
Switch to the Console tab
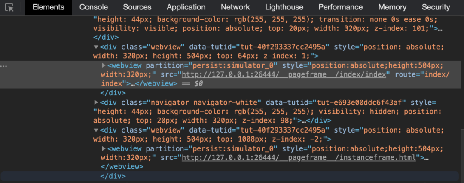click(94, 7)
